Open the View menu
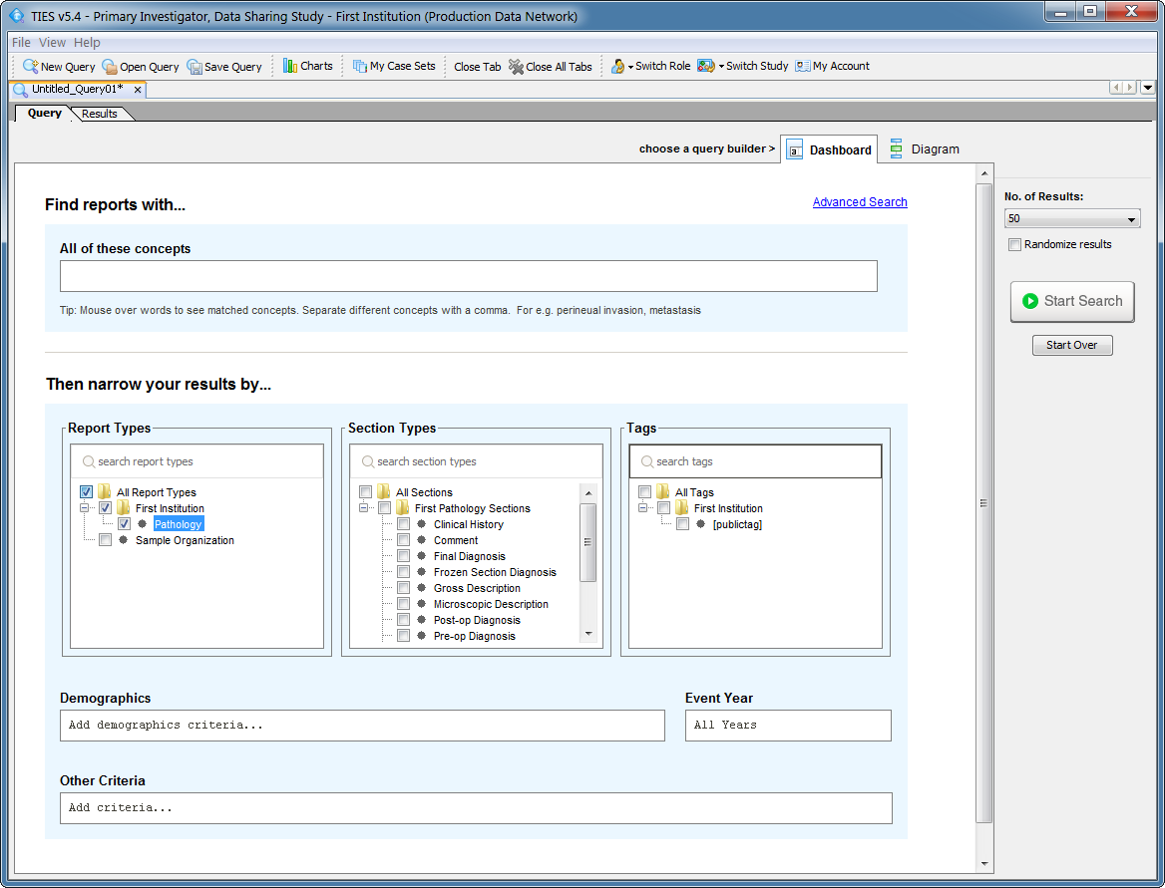1165x888 pixels. click(x=52, y=42)
